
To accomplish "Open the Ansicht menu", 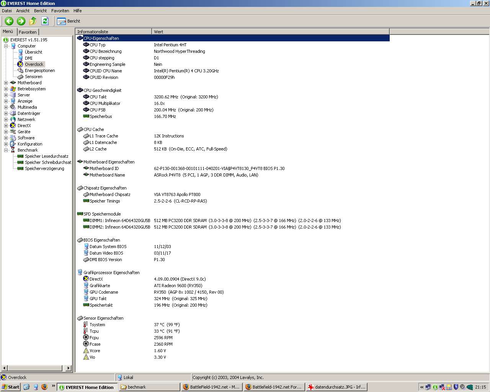I will pyautogui.click(x=23, y=11).
